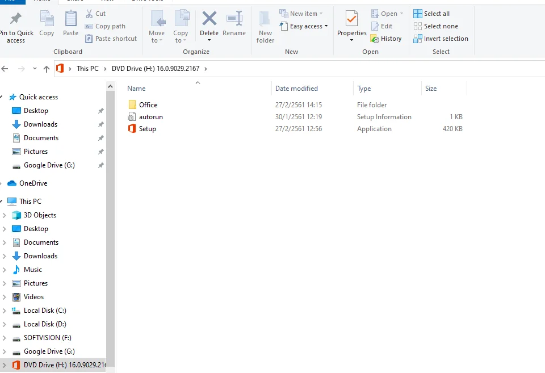Screen dimensions: 545x373
Task: Click the Up arrow navigation button
Action: pyautogui.click(x=47, y=69)
